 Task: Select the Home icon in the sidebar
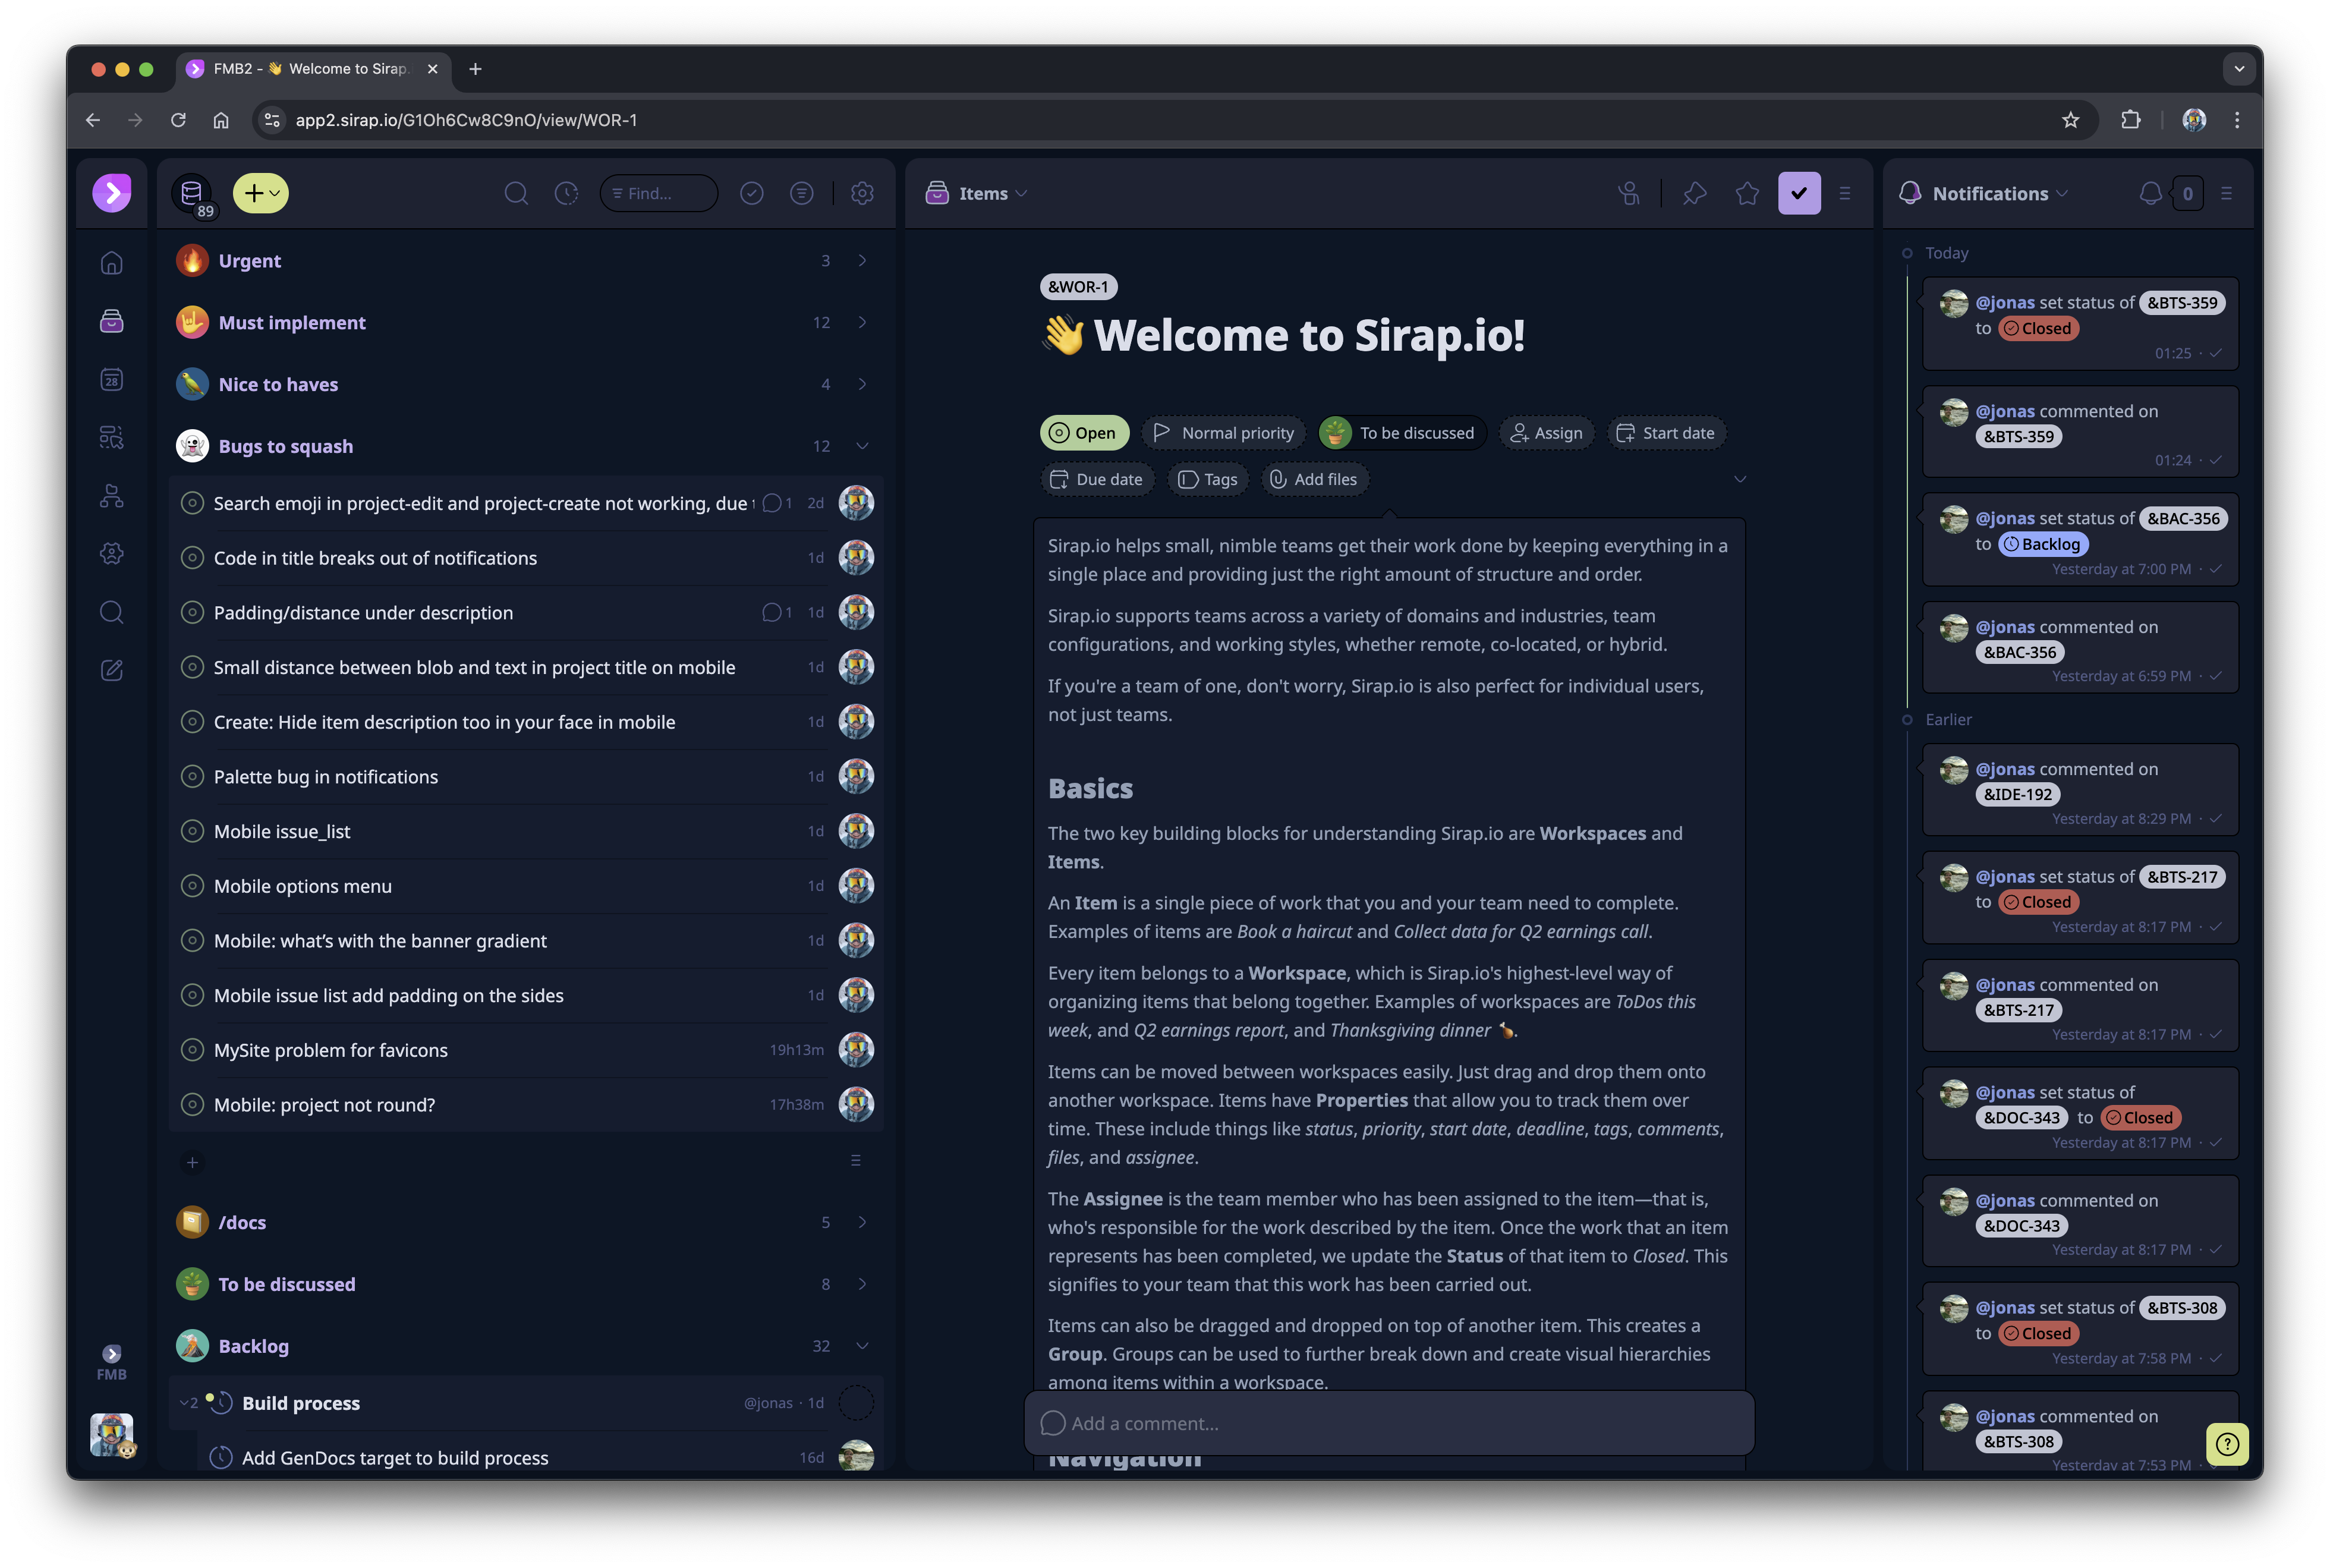point(111,262)
